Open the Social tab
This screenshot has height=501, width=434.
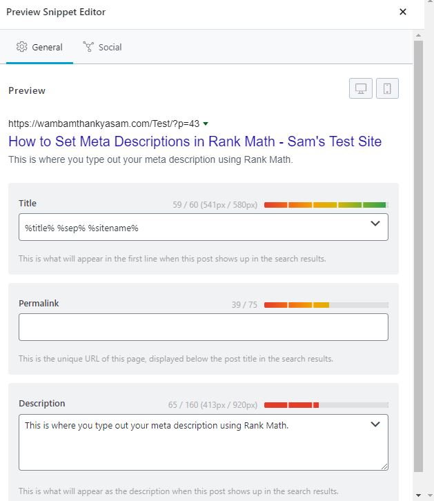103,47
